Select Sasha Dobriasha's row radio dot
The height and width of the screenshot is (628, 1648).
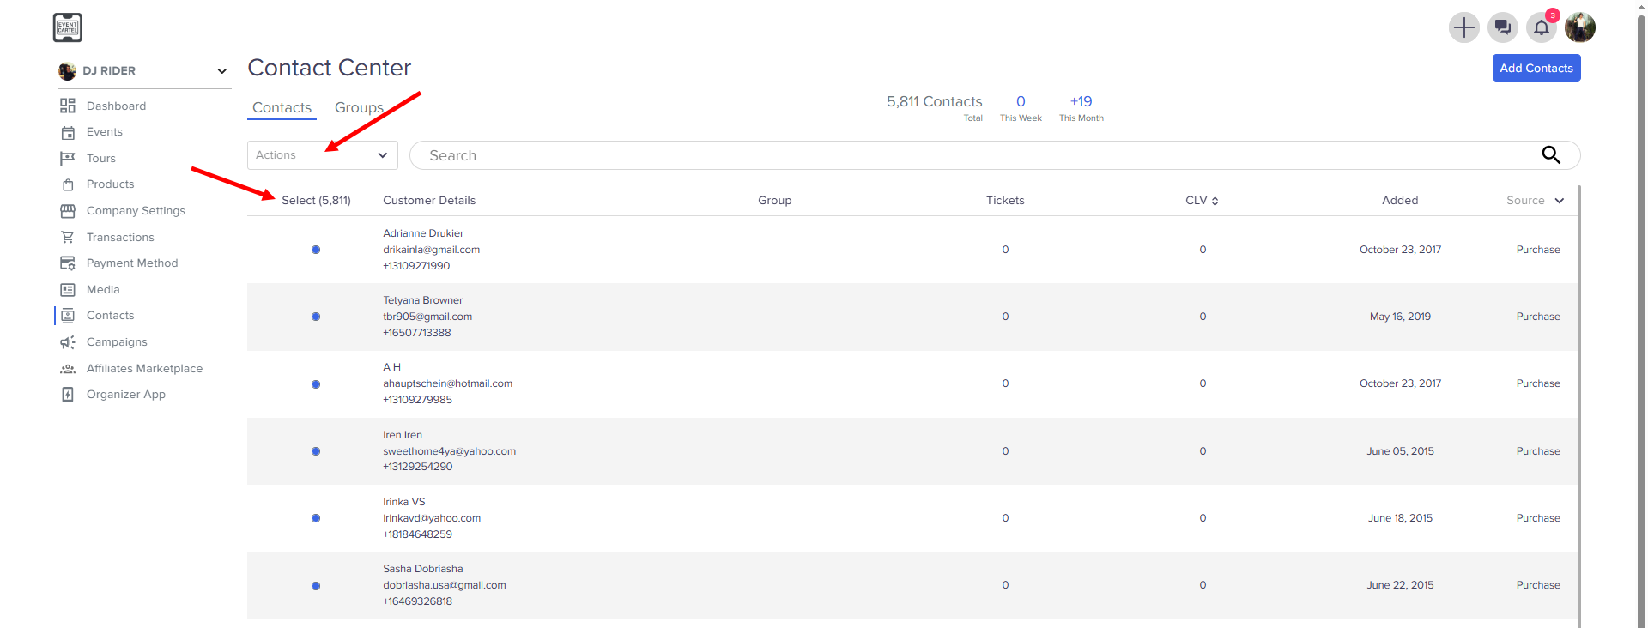click(316, 586)
